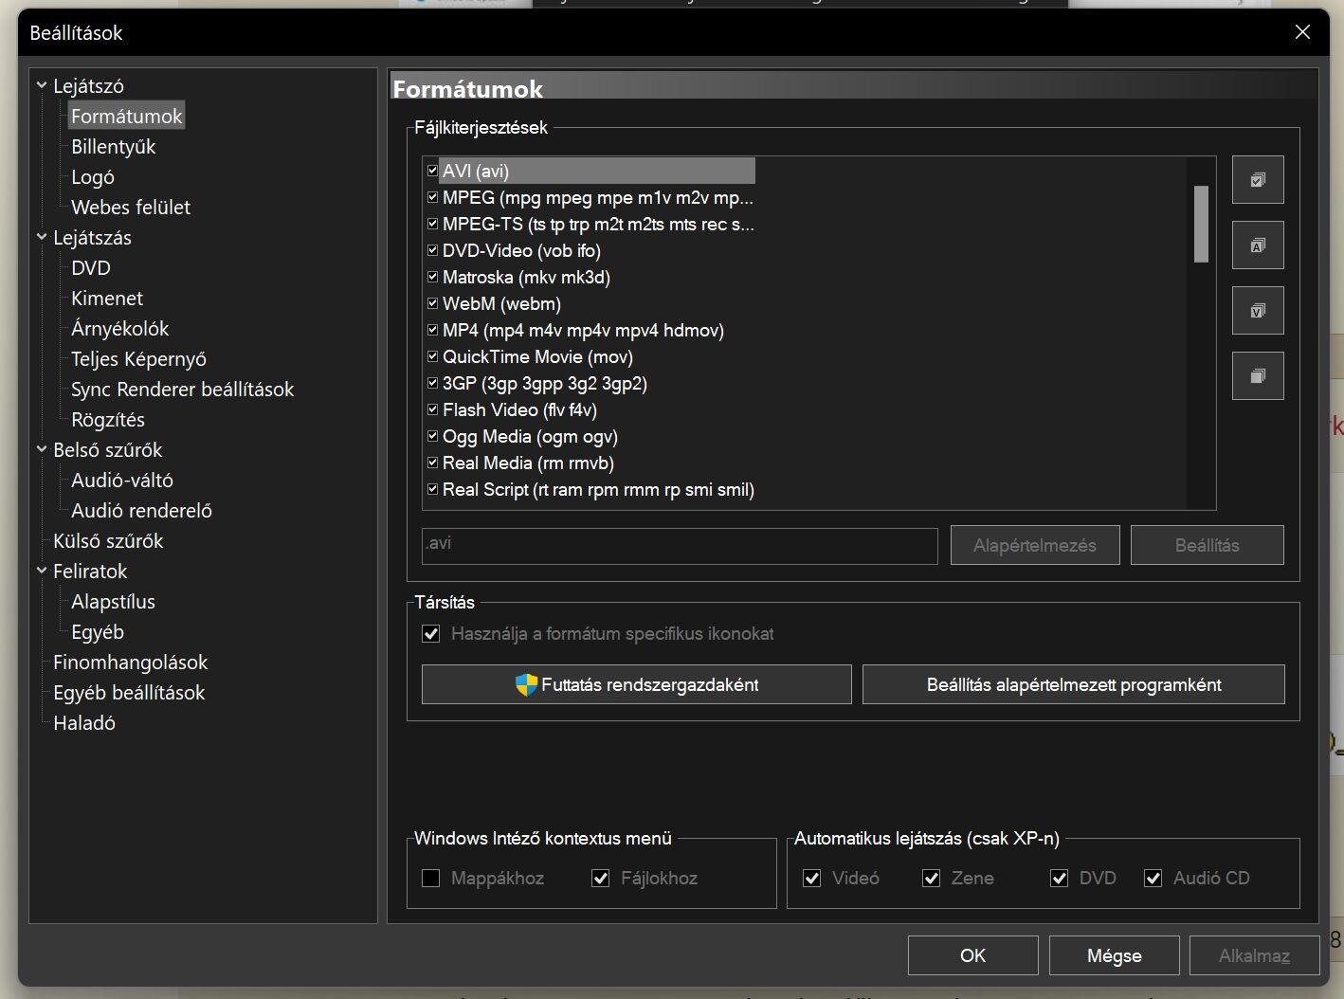
Task: Open the Egyéb subtitles page
Action: click(98, 631)
